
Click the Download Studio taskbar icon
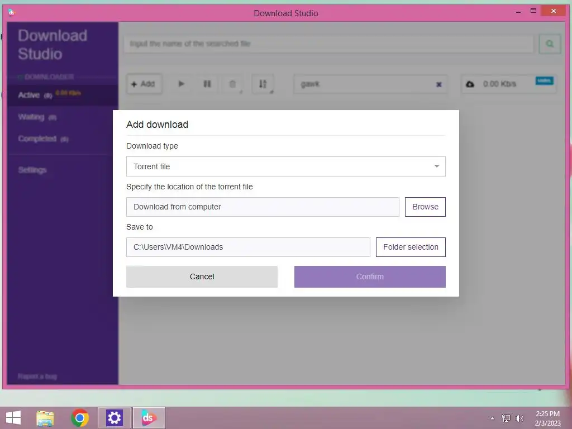[x=149, y=418]
